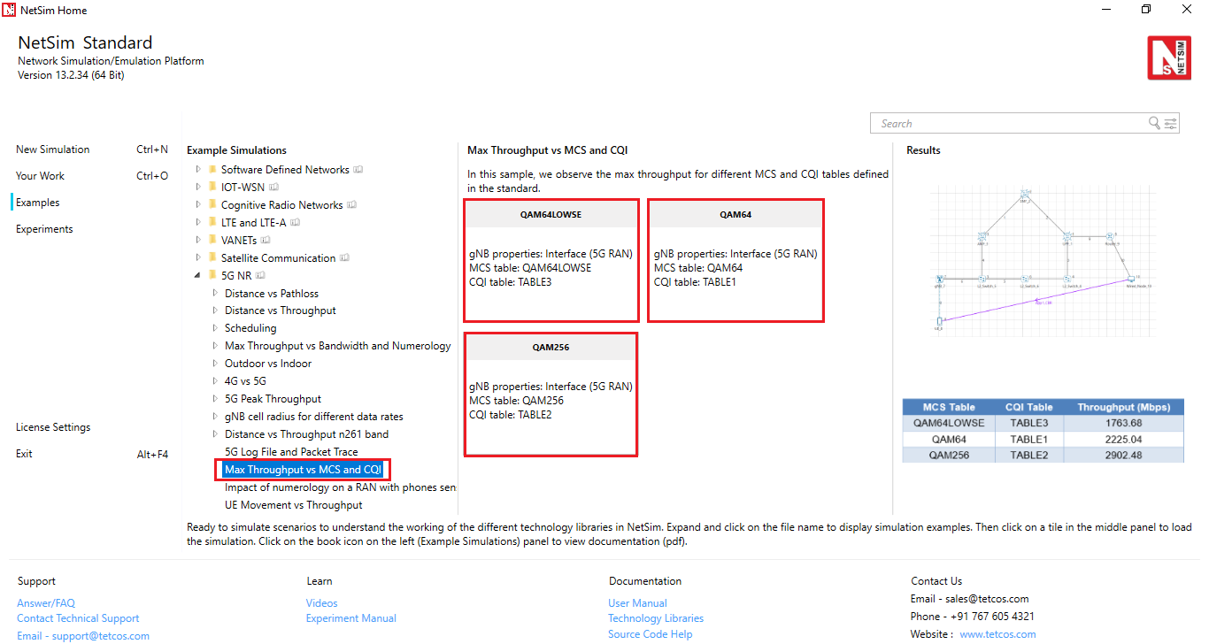The image size is (1209, 644).
Task: Click the LTE and LTE-A folder icon
Action: click(212, 223)
